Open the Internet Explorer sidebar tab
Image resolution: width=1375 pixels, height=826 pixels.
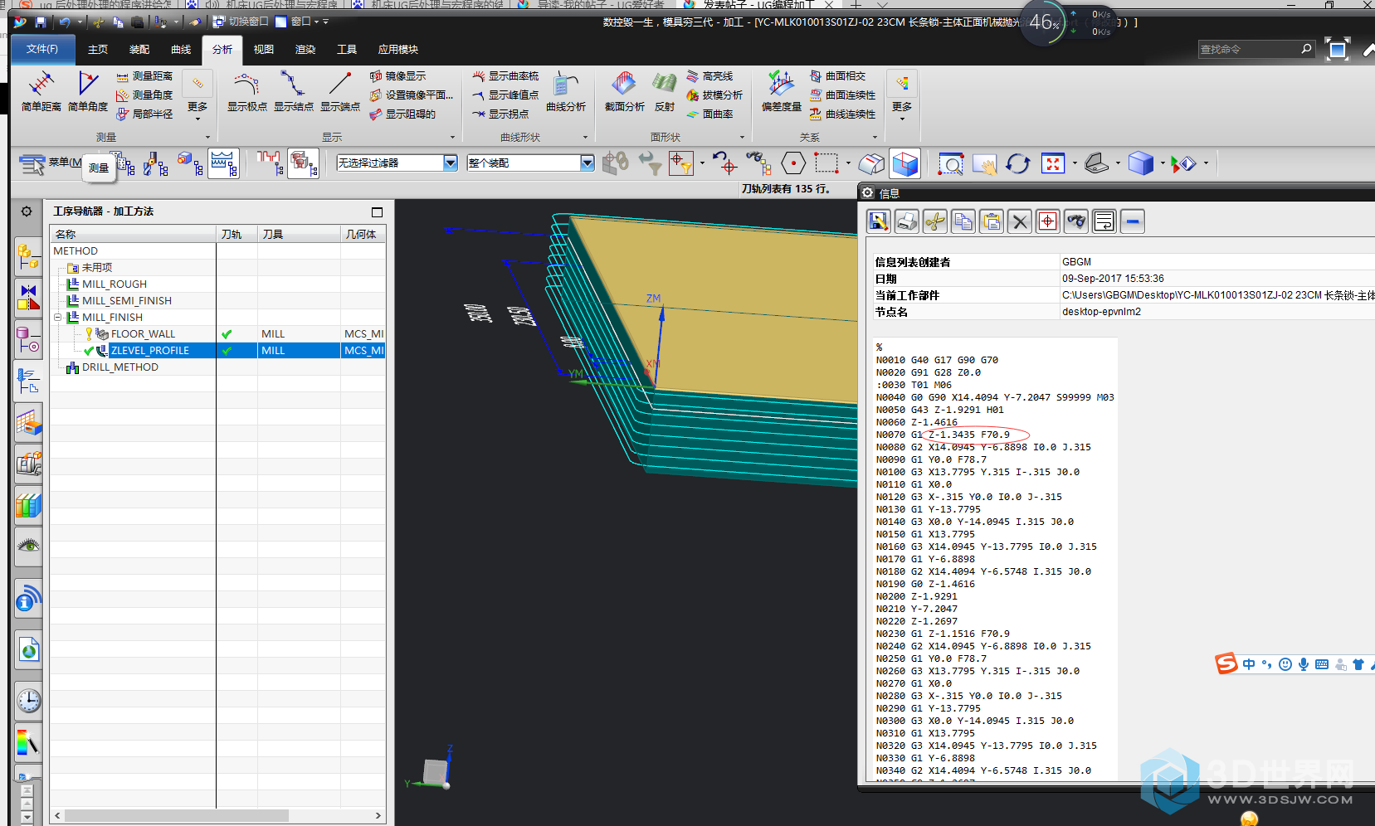pos(28,651)
